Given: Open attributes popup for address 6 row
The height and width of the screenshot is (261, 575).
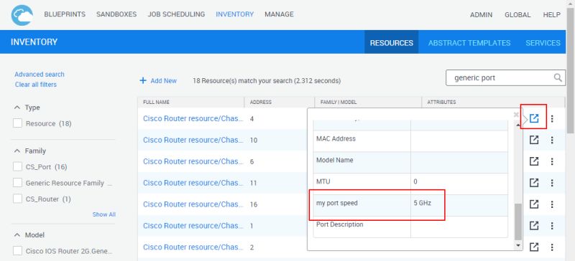Looking at the screenshot, I should [x=534, y=161].
